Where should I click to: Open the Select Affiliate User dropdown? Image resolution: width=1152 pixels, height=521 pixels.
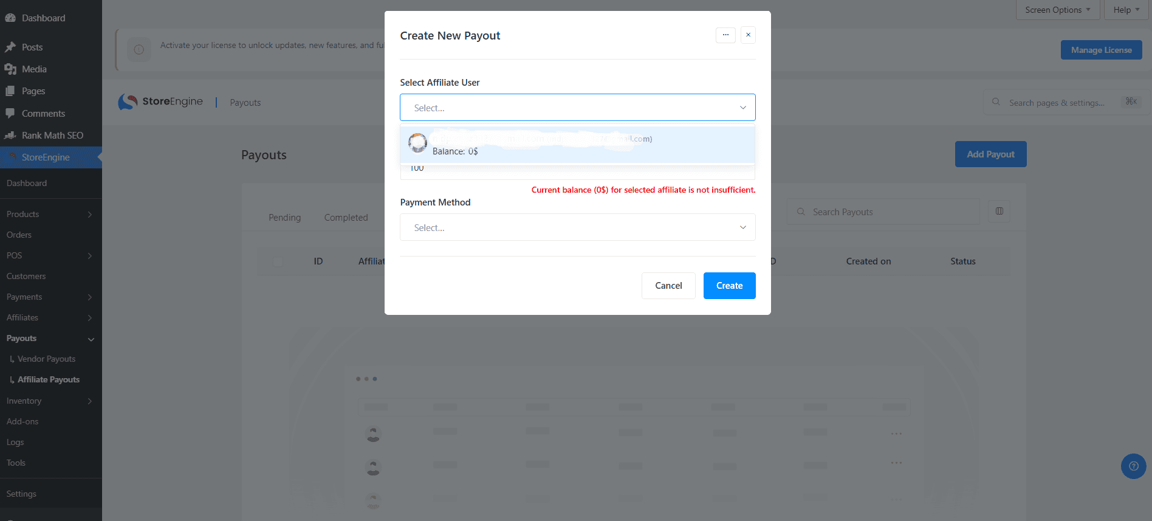(x=577, y=108)
